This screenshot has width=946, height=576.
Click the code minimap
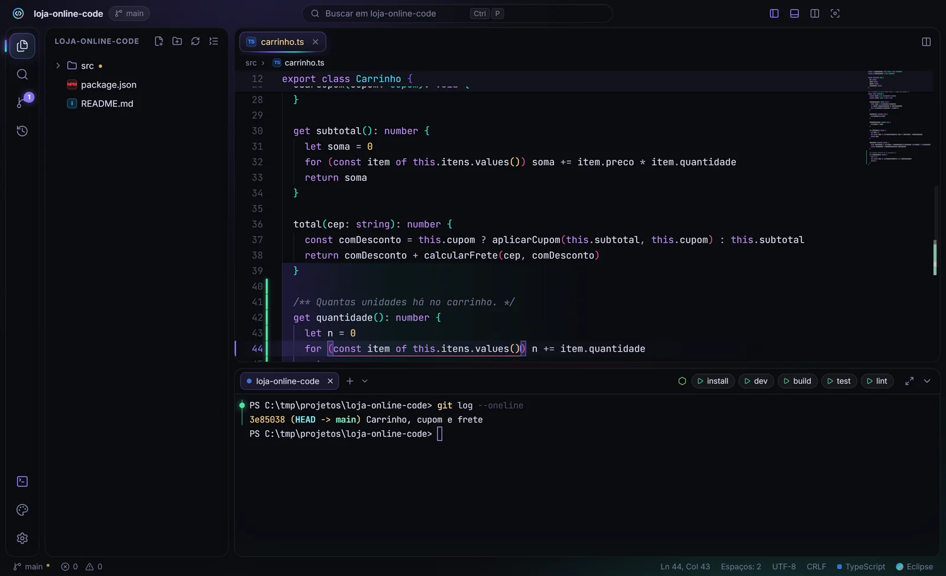[899, 118]
